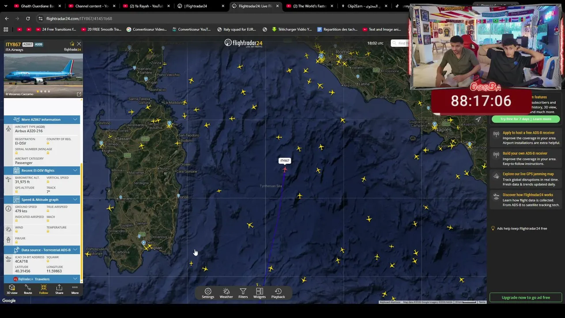
Task: Click the aircraft photo thumbnail of ITA Airways
Action: click(43, 76)
